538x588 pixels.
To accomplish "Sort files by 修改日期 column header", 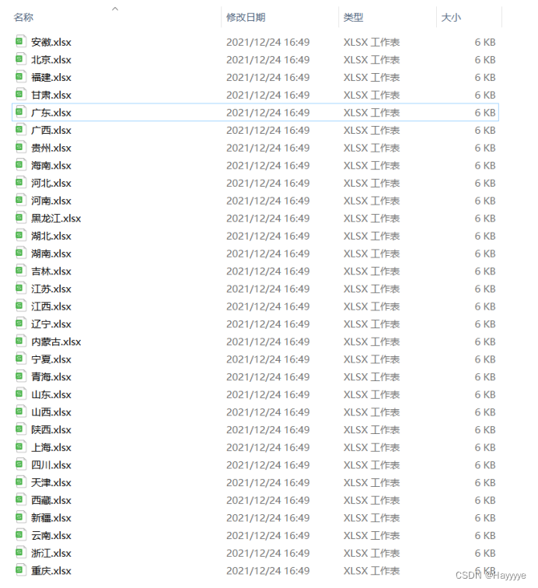I will [246, 17].
